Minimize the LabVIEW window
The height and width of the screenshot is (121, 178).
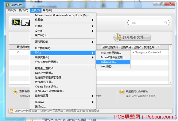click(156, 4)
